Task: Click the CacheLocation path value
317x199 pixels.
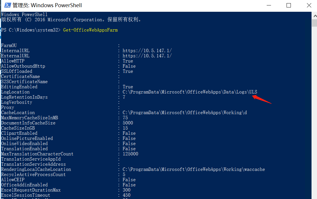Action: (185, 112)
